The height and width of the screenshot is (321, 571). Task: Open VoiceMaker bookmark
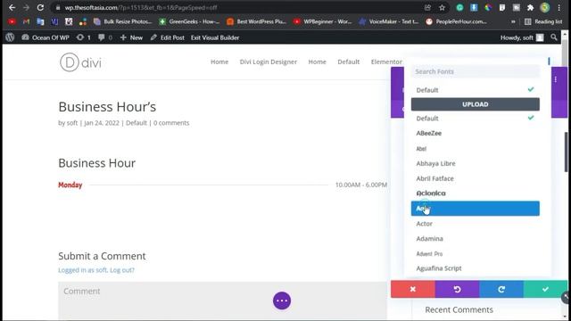[389, 21]
